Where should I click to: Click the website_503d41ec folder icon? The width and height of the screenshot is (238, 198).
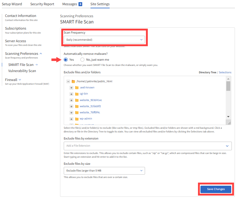(77, 100)
